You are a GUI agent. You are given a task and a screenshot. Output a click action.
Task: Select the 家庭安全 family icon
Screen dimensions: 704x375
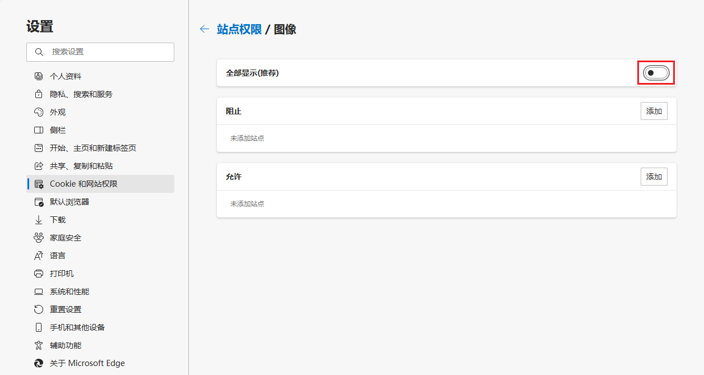click(38, 237)
